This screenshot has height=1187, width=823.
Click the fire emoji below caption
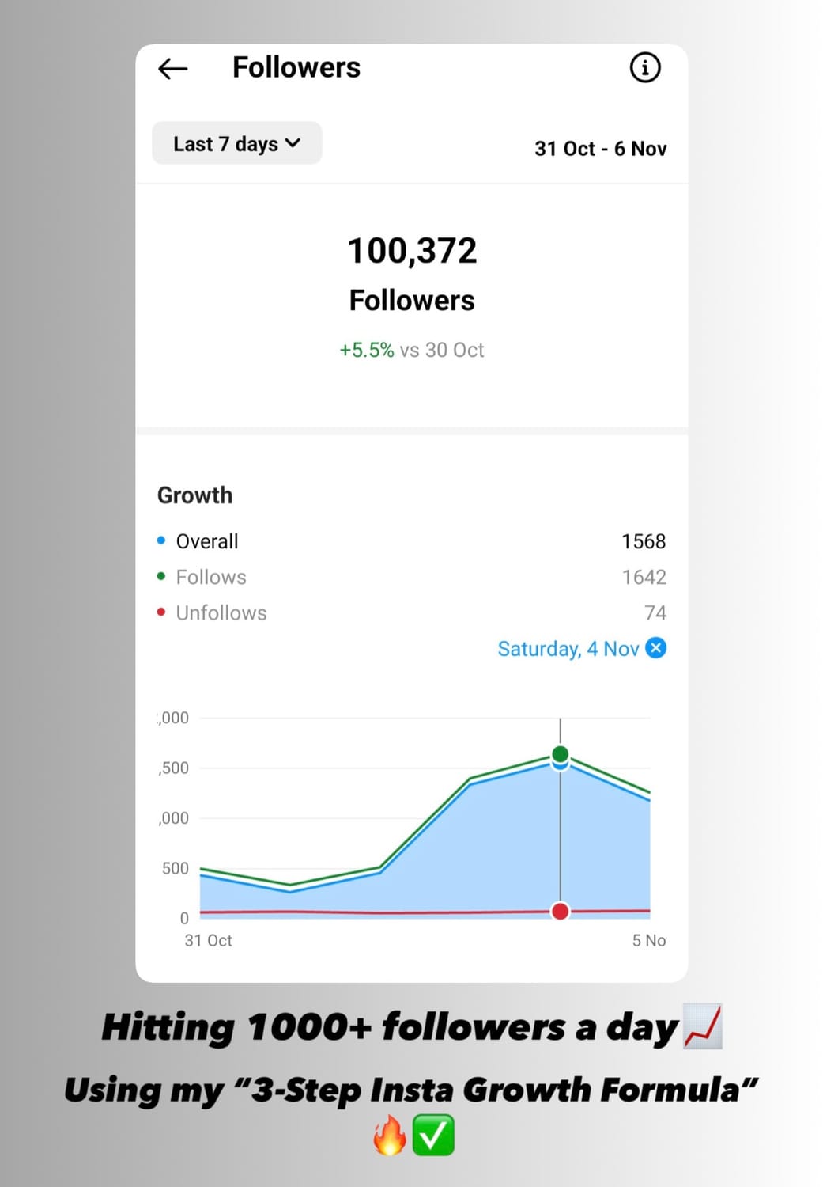pyautogui.click(x=390, y=1136)
